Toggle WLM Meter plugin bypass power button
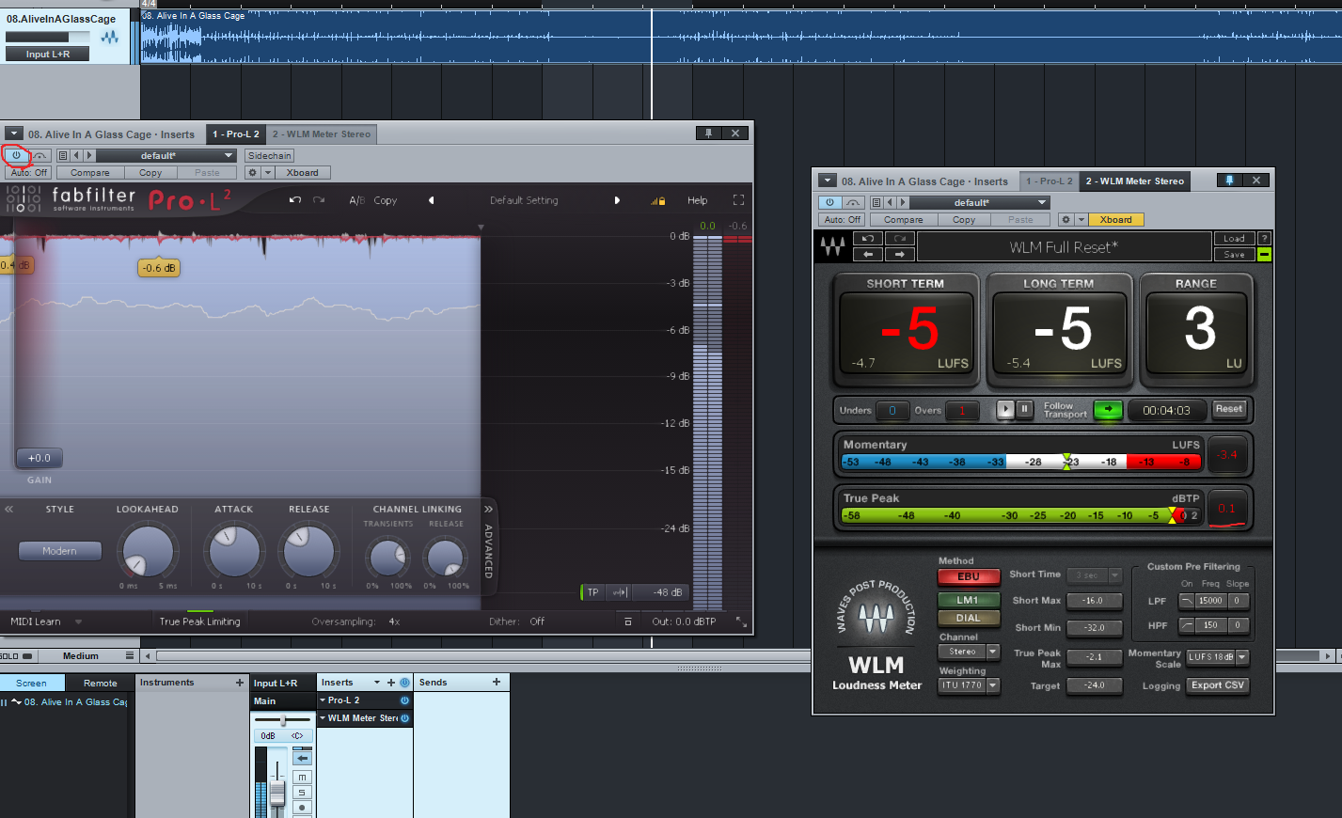The height and width of the screenshot is (818, 1342). [x=829, y=202]
